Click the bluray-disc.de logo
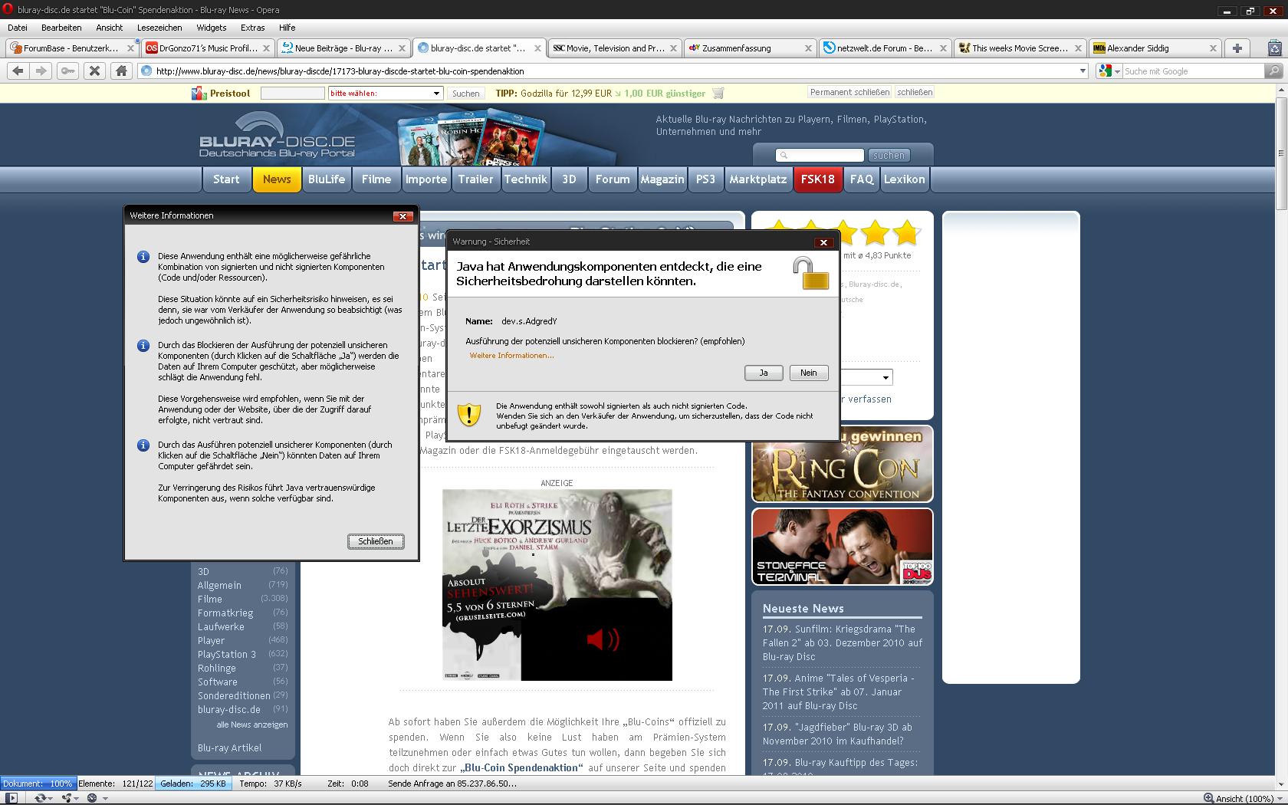Viewport: 1288px width, 805px height. (277, 136)
